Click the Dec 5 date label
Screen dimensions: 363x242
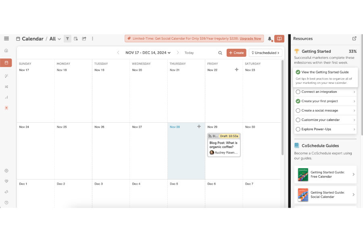(174, 184)
